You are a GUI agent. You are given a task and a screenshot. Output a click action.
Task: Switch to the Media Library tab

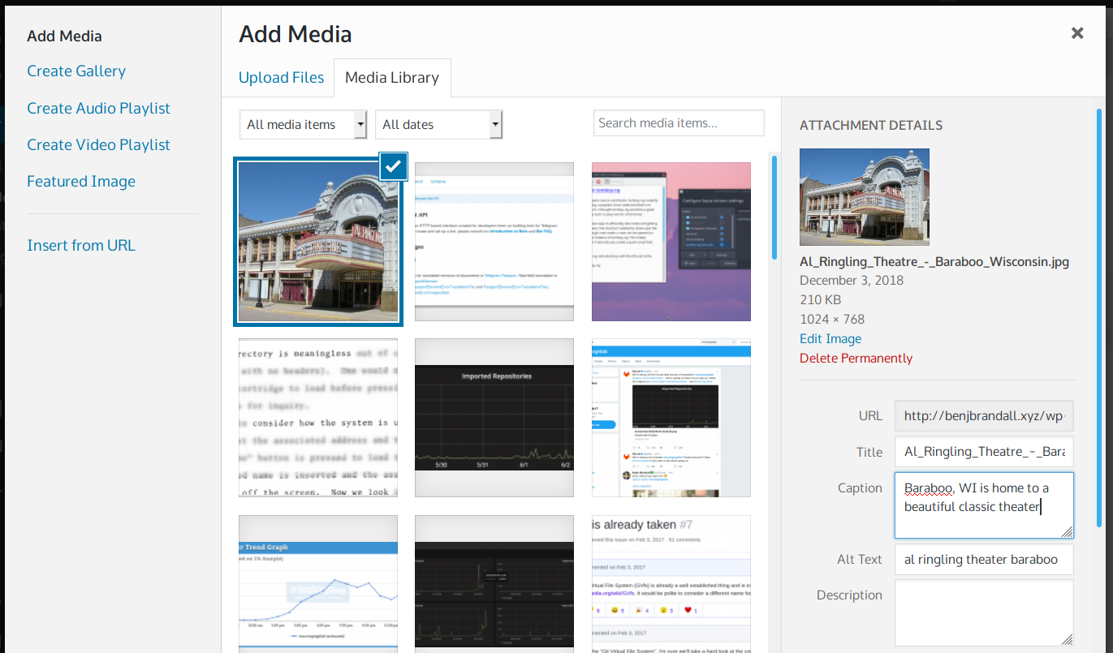392,78
